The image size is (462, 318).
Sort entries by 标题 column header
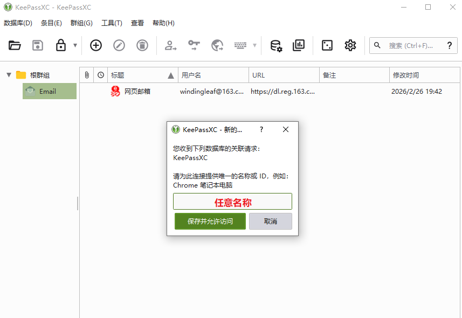(143, 75)
